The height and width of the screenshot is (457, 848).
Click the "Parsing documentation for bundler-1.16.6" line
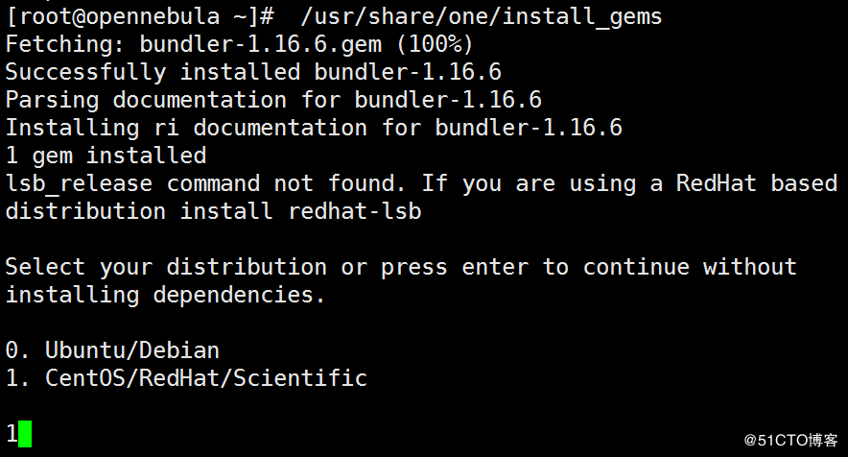pos(273,100)
